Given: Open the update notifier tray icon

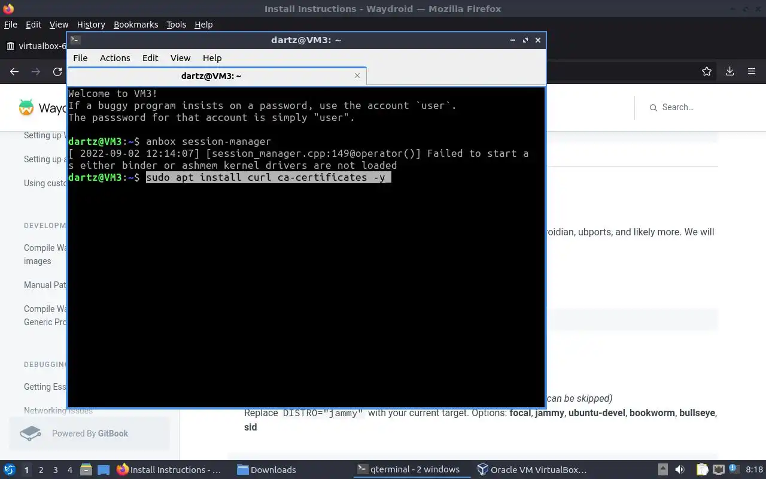Looking at the screenshot, I should point(733,469).
